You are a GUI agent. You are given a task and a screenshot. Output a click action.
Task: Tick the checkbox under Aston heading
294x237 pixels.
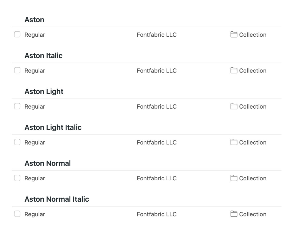point(17,34)
